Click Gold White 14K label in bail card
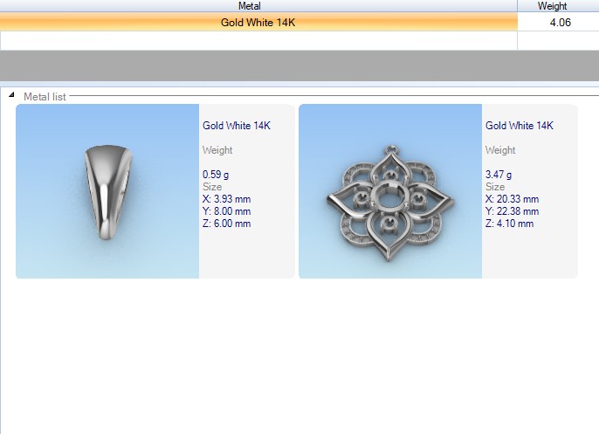The width and height of the screenshot is (599, 434). click(237, 126)
